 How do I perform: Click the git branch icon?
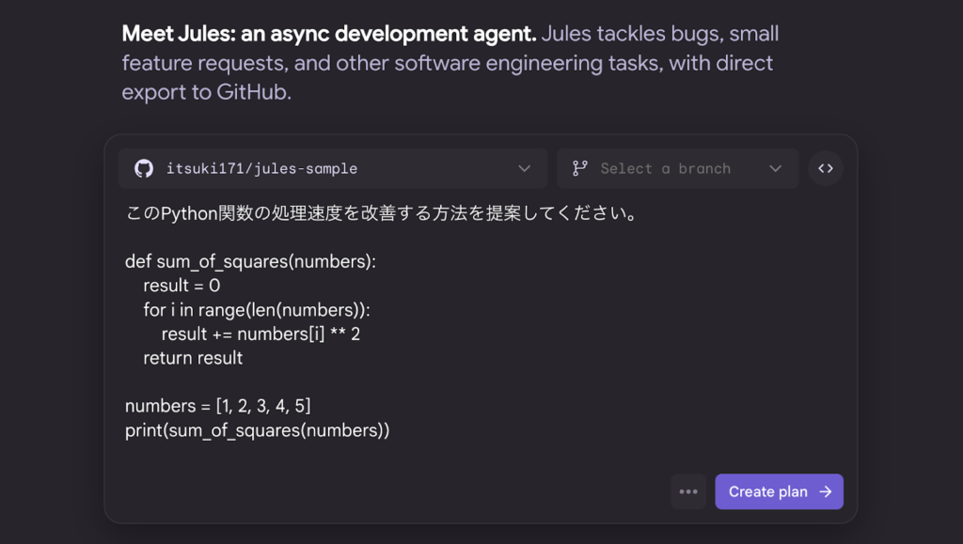579,168
